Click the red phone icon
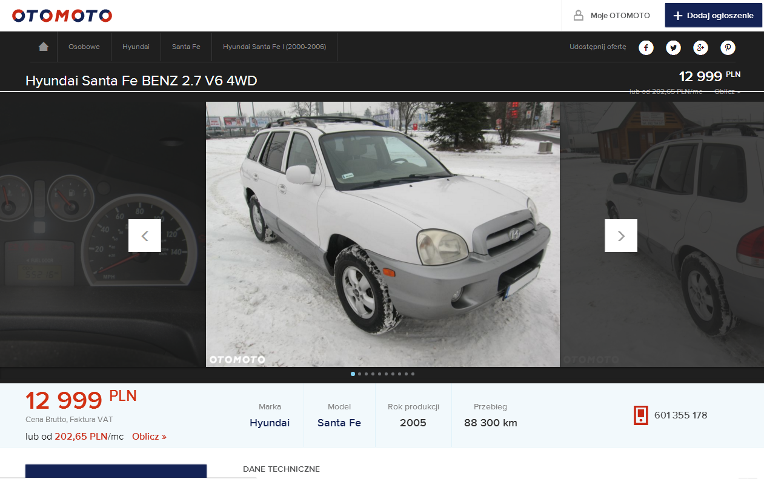 [x=641, y=415]
